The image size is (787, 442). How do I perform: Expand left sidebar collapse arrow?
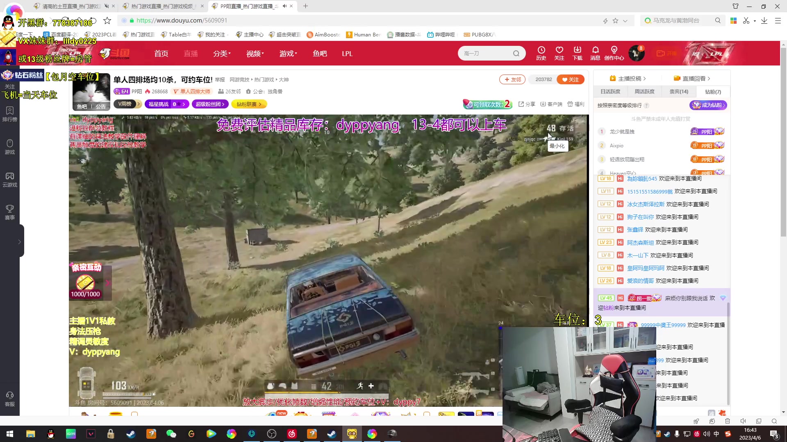[19, 242]
